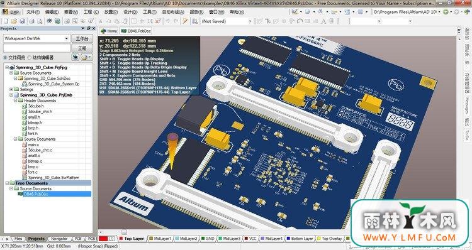Click the Clear Filter icon with red X
This screenshot has height=250, width=472.
pos(158,21)
